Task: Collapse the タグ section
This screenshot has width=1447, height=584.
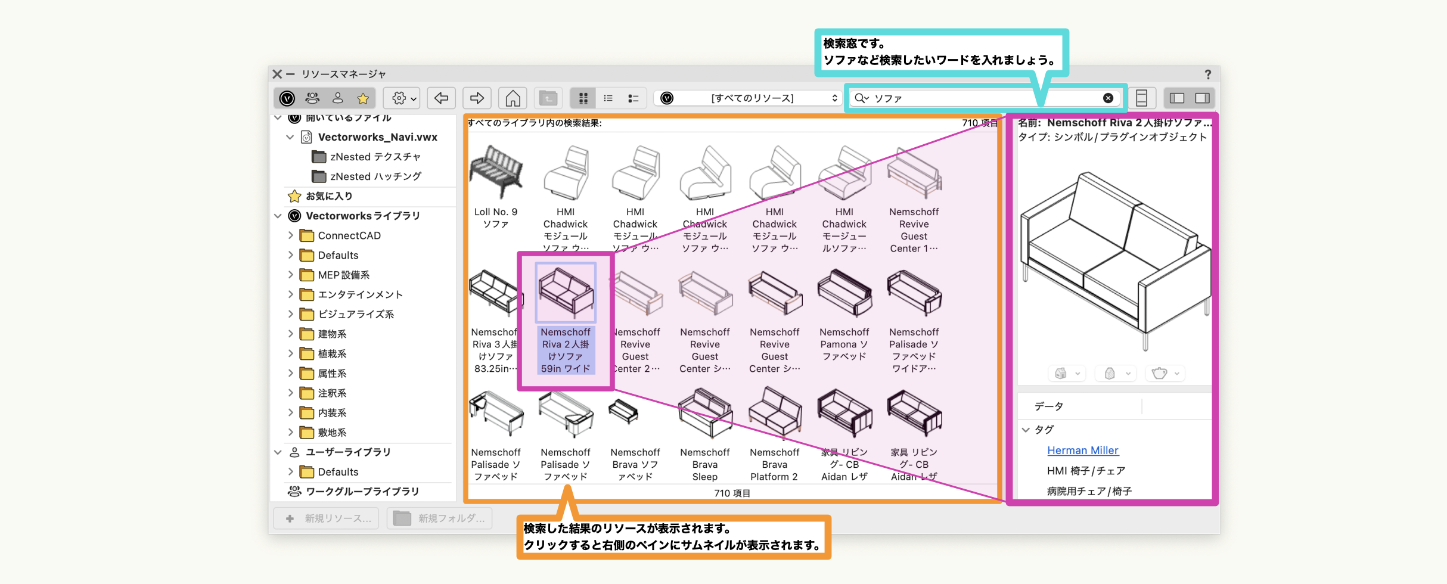Action: pos(1026,430)
